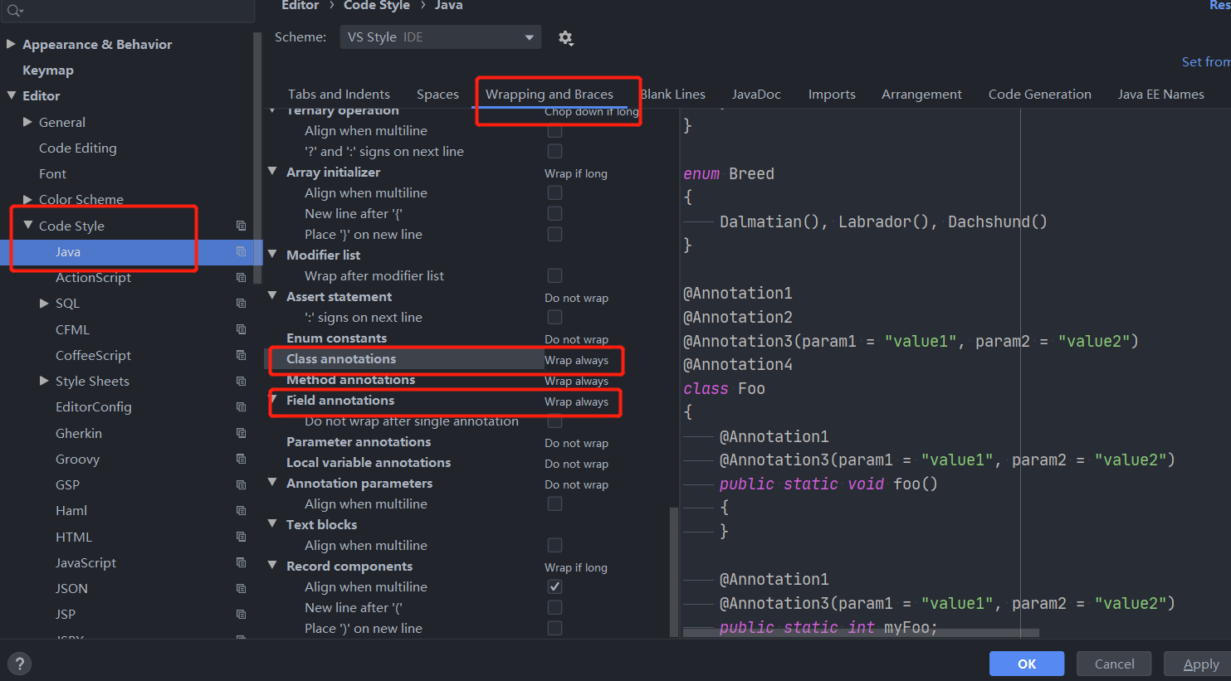Open the Java EE Names tab
1231x681 pixels.
[x=1160, y=94]
